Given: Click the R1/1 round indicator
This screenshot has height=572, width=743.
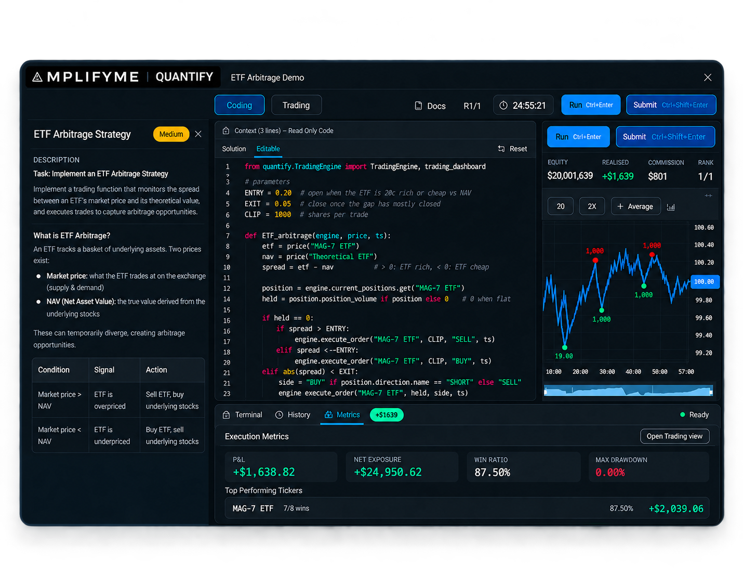Looking at the screenshot, I should point(472,106).
